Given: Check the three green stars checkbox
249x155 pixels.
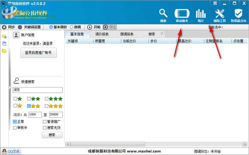Looking at the screenshot, I should coord(46,99).
